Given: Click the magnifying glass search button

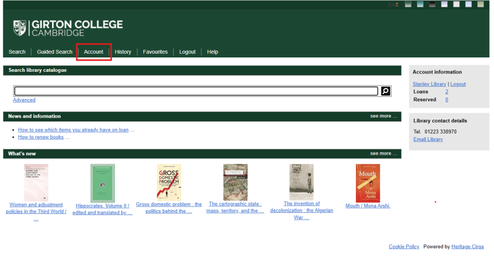Looking at the screenshot, I should pyautogui.click(x=386, y=91).
